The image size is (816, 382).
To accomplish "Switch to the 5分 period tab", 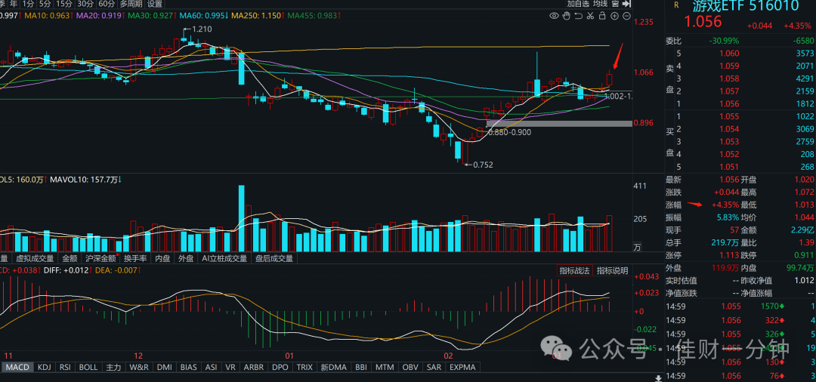I will point(45,4).
